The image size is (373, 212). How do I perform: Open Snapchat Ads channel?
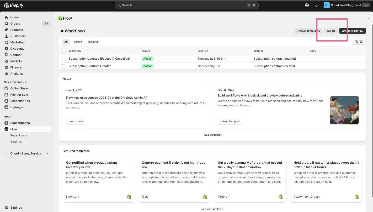pos(20,101)
